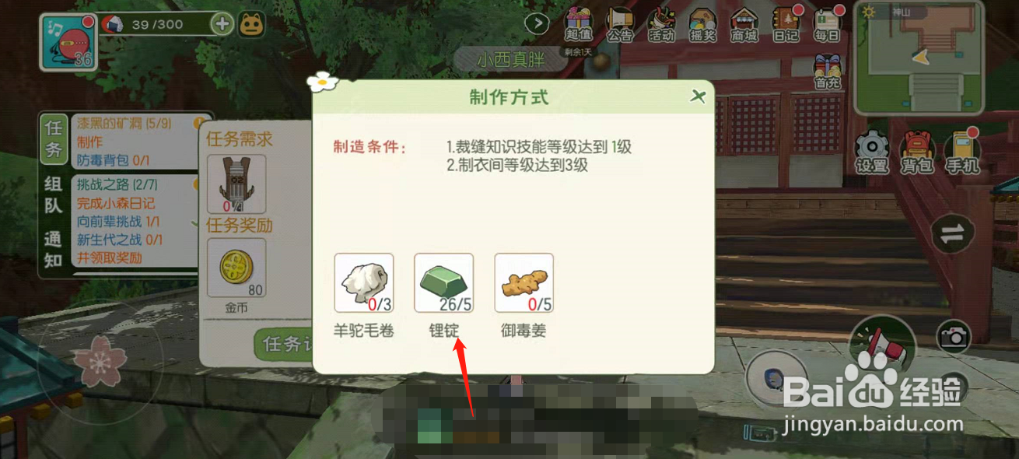1019x459 pixels.
Task: Expand the top bar arrow chevron
Action: [537, 23]
